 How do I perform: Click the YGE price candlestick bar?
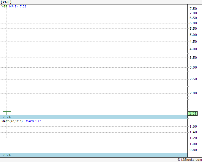(7, 113)
